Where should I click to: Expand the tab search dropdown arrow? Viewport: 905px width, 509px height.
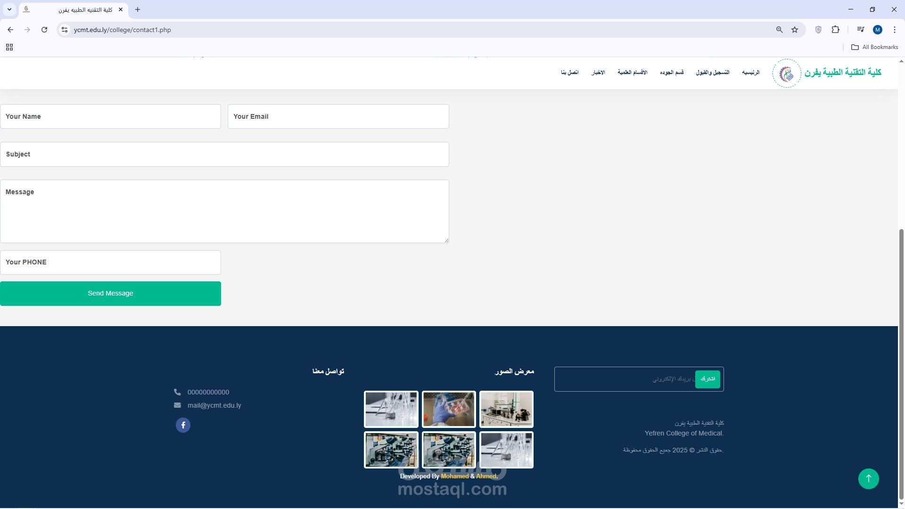pyautogui.click(x=9, y=9)
